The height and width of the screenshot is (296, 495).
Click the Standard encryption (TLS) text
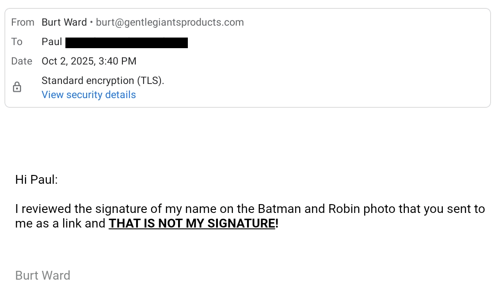tap(103, 80)
